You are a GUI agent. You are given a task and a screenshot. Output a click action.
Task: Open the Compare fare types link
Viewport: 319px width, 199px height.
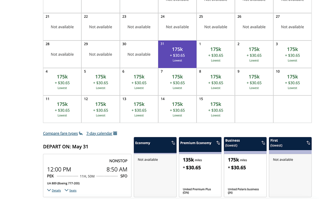(60, 133)
